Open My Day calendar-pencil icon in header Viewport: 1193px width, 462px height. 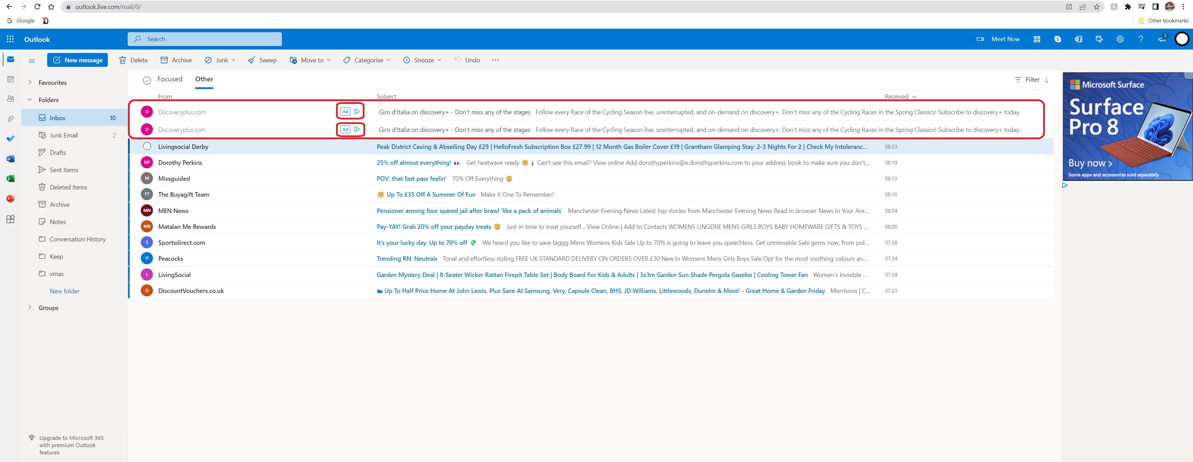[1099, 39]
